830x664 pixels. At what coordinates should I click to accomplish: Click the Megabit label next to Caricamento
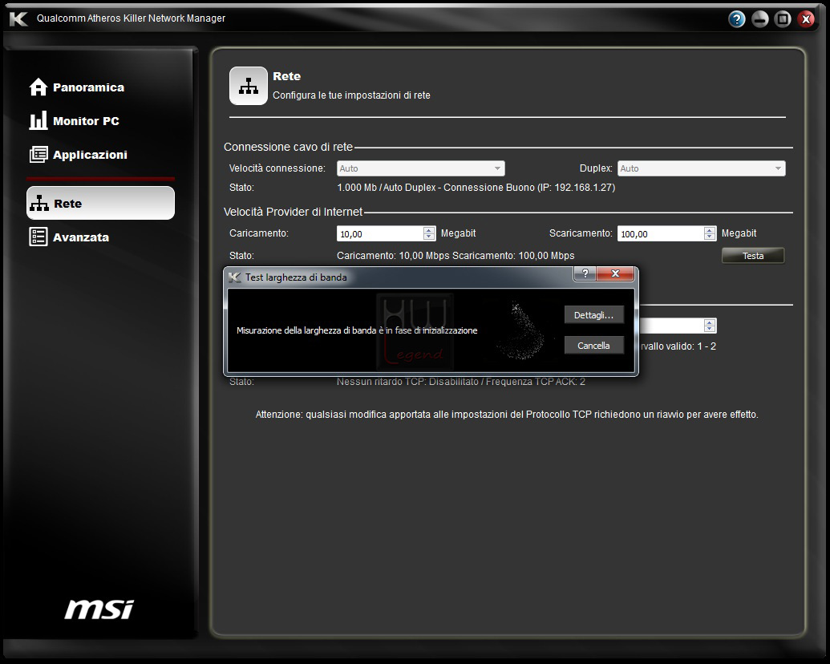pyautogui.click(x=459, y=233)
